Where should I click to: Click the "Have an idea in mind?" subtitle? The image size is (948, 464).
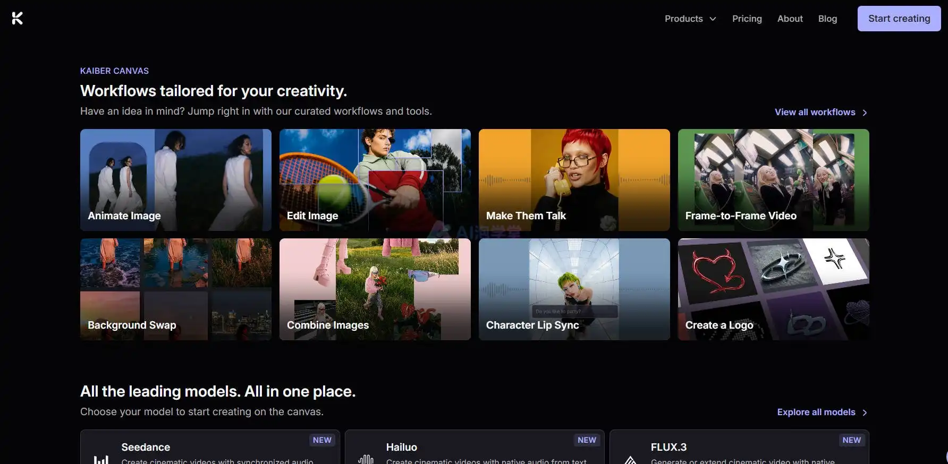click(x=256, y=111)
